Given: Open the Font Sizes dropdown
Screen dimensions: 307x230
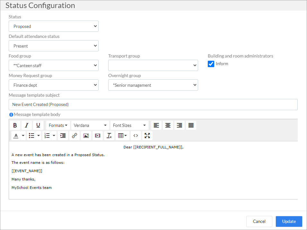Looking at the screenshot, I should (129, 125).
